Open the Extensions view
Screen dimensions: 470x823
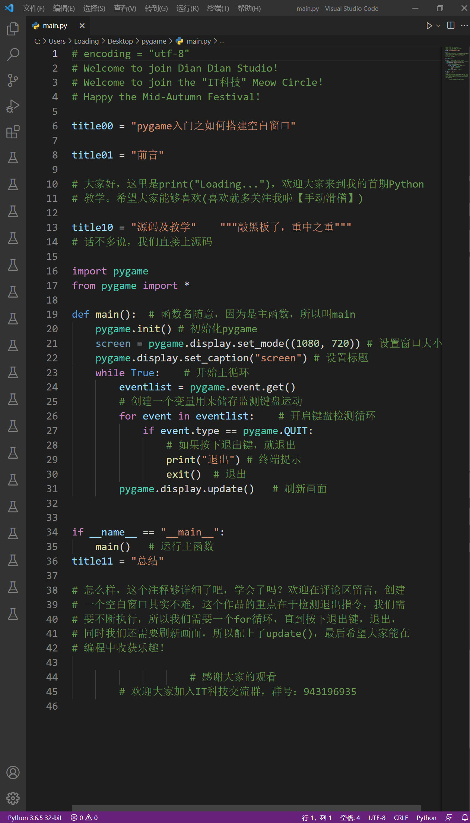coord(13,132)
